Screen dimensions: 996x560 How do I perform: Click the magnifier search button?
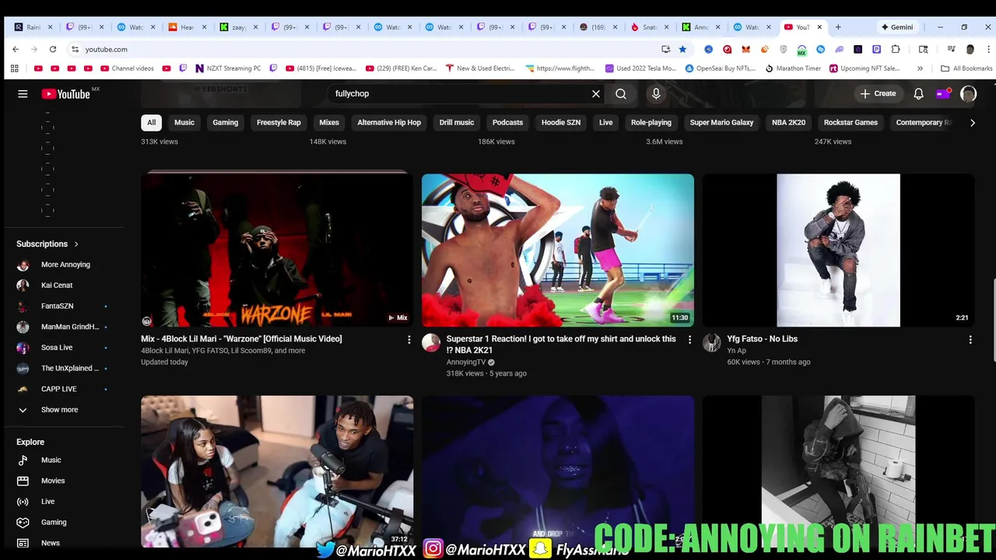click(621, 93)
